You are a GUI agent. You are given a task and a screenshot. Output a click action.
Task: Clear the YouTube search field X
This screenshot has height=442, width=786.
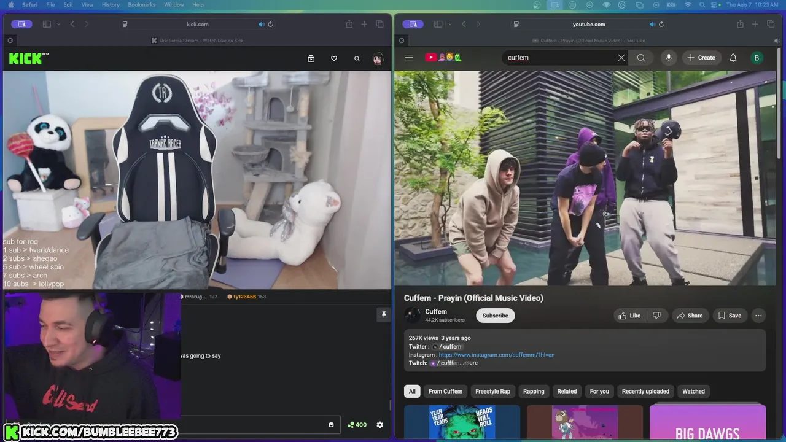click(x=621, y=58)
